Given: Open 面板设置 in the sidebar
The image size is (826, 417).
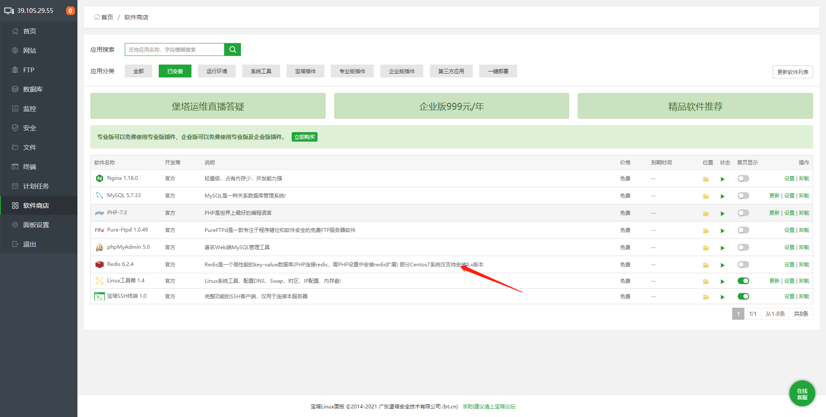Looking at the screenshot, I should pyautogui.click(x=39, y=225).
